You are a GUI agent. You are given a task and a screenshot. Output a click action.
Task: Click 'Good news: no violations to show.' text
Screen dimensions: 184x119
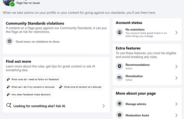tap(38, 42)
